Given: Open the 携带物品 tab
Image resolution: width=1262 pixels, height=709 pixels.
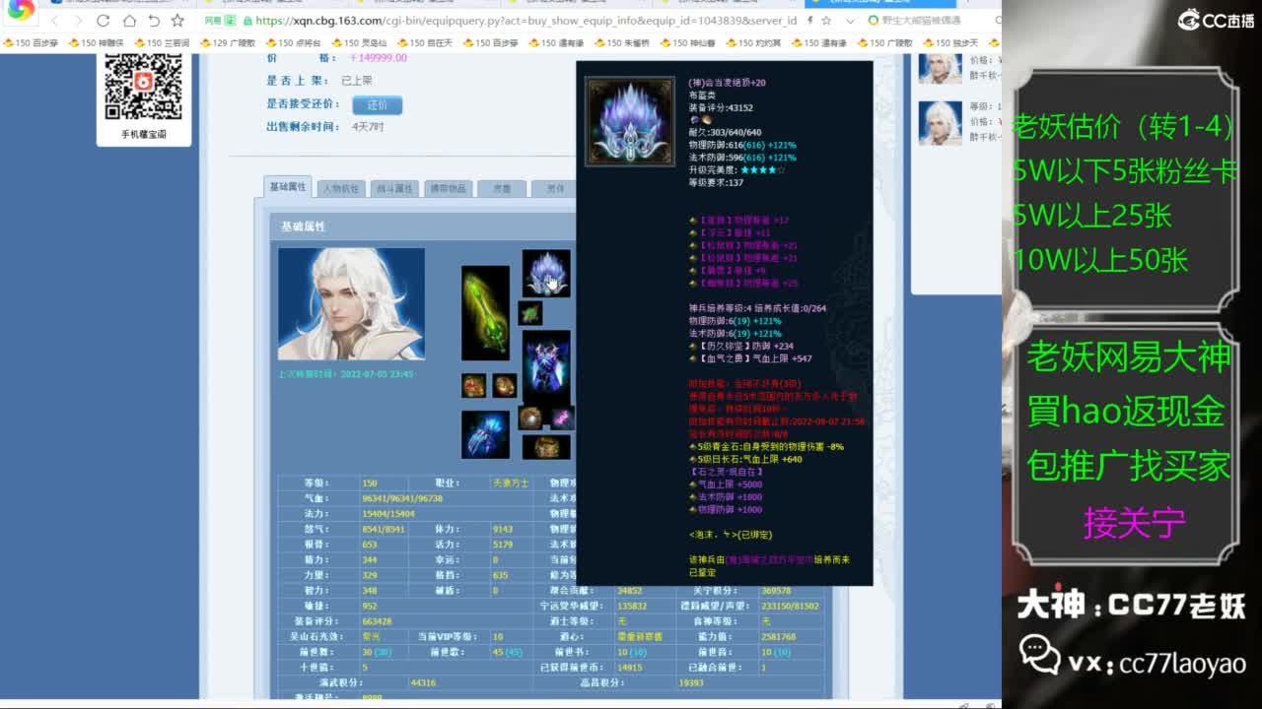Looking at the screenshot, I should point(447,187).
